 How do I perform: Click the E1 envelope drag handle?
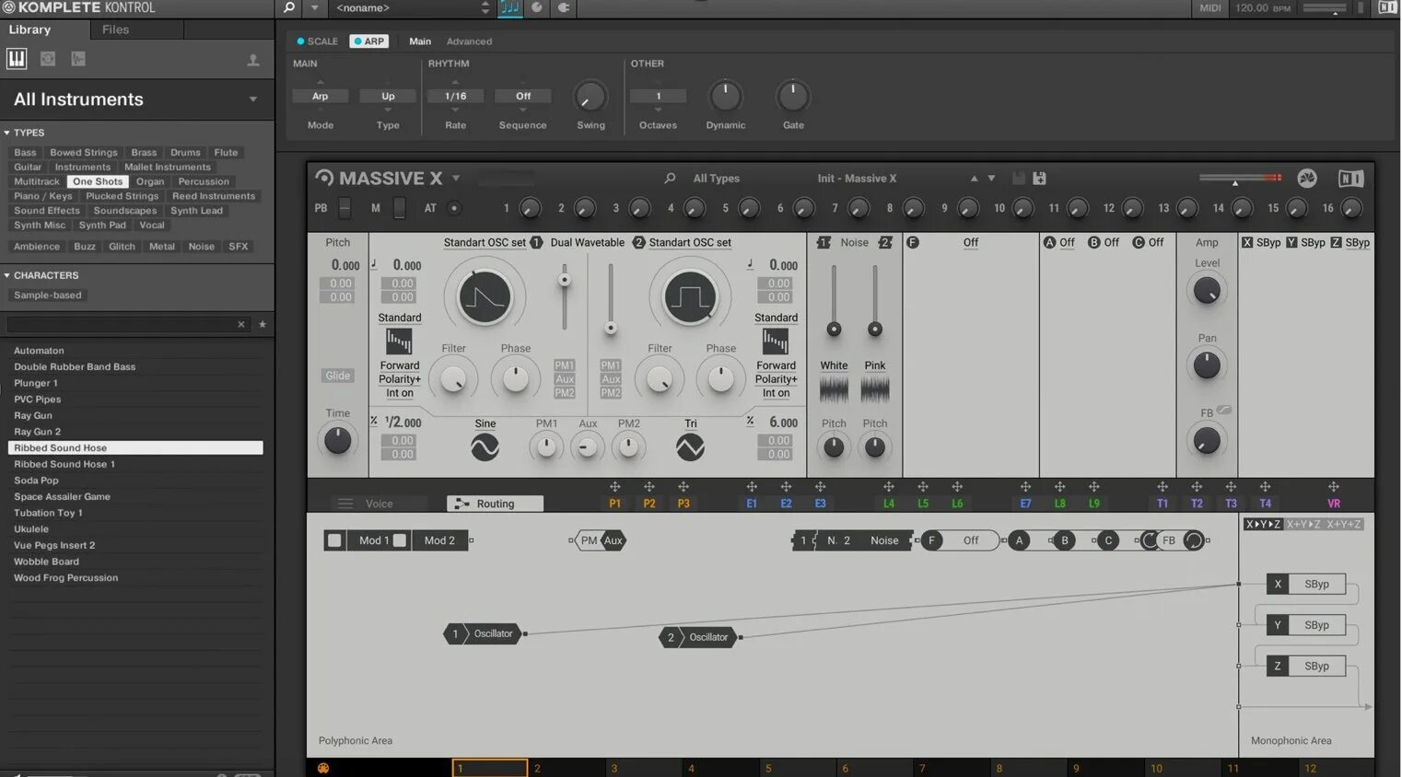tap(752, 487)
